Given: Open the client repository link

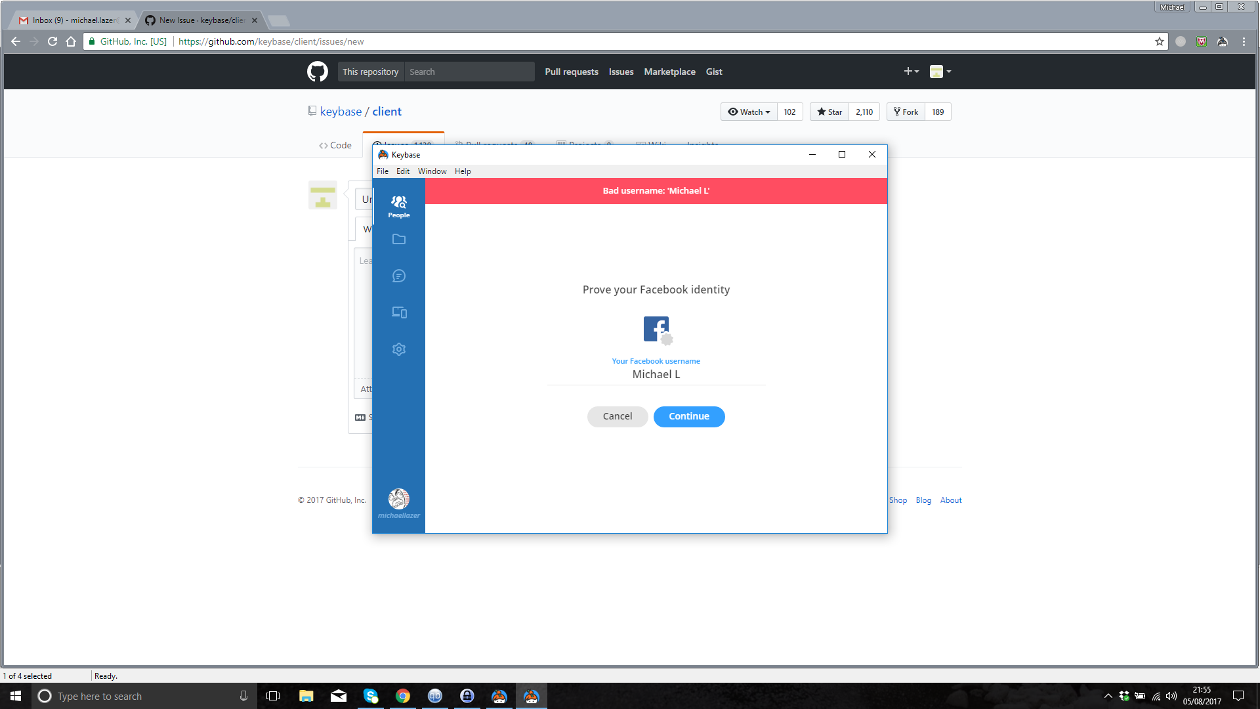Looking at the screenshot, I should click(387, 112).
